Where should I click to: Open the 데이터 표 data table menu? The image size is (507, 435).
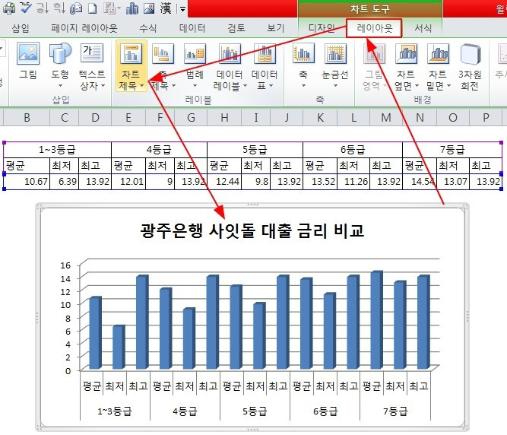click(x=265, y=65)
